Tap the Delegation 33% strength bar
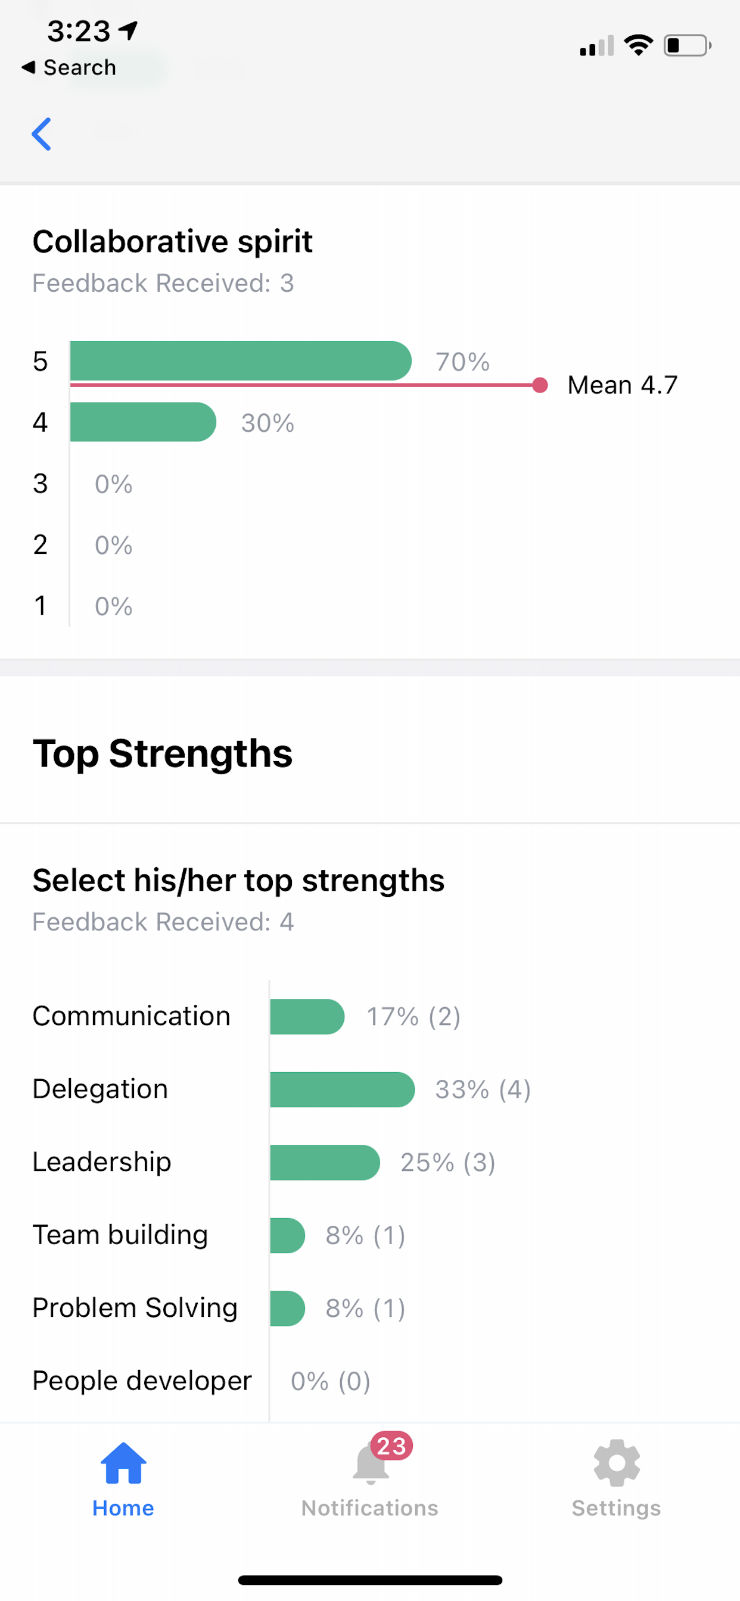Image resolution: width=740 pixels, height=1601 pixels. click(x=342, y=1089)
